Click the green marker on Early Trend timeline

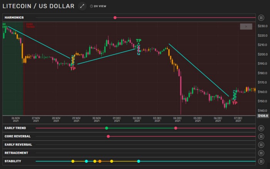tap(106, 128)
